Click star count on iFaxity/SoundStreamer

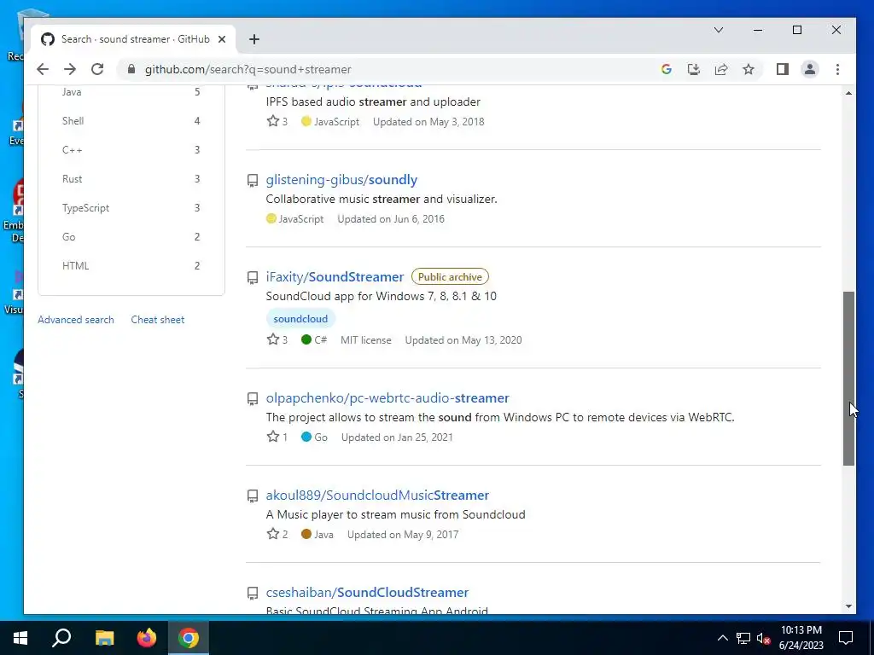point(277,339)
